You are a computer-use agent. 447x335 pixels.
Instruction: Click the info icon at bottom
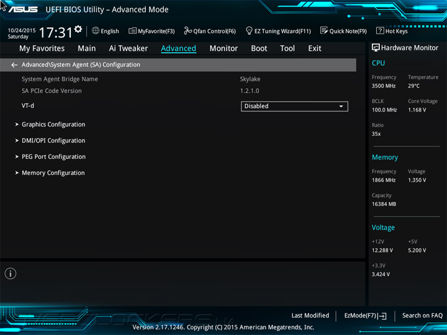(11, 274)
